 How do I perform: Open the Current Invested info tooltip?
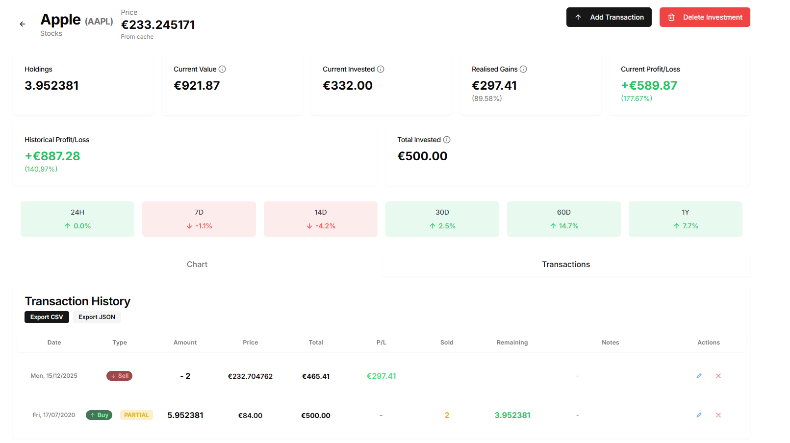pyautogui.click(x=381, y=69)
